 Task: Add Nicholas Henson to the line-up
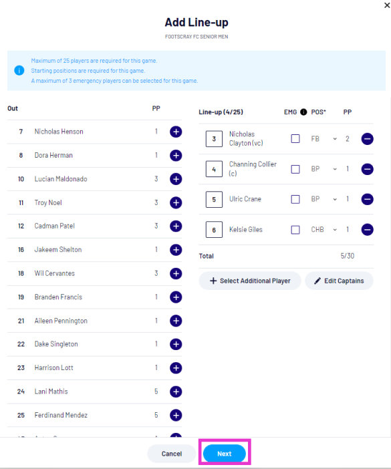[x=176, y=132]
